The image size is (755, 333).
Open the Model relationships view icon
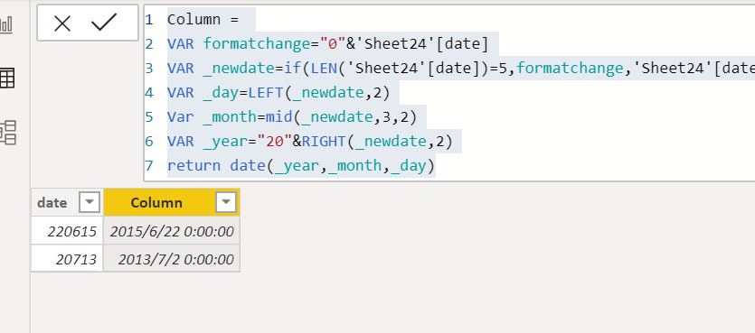[x=8, y=133]
